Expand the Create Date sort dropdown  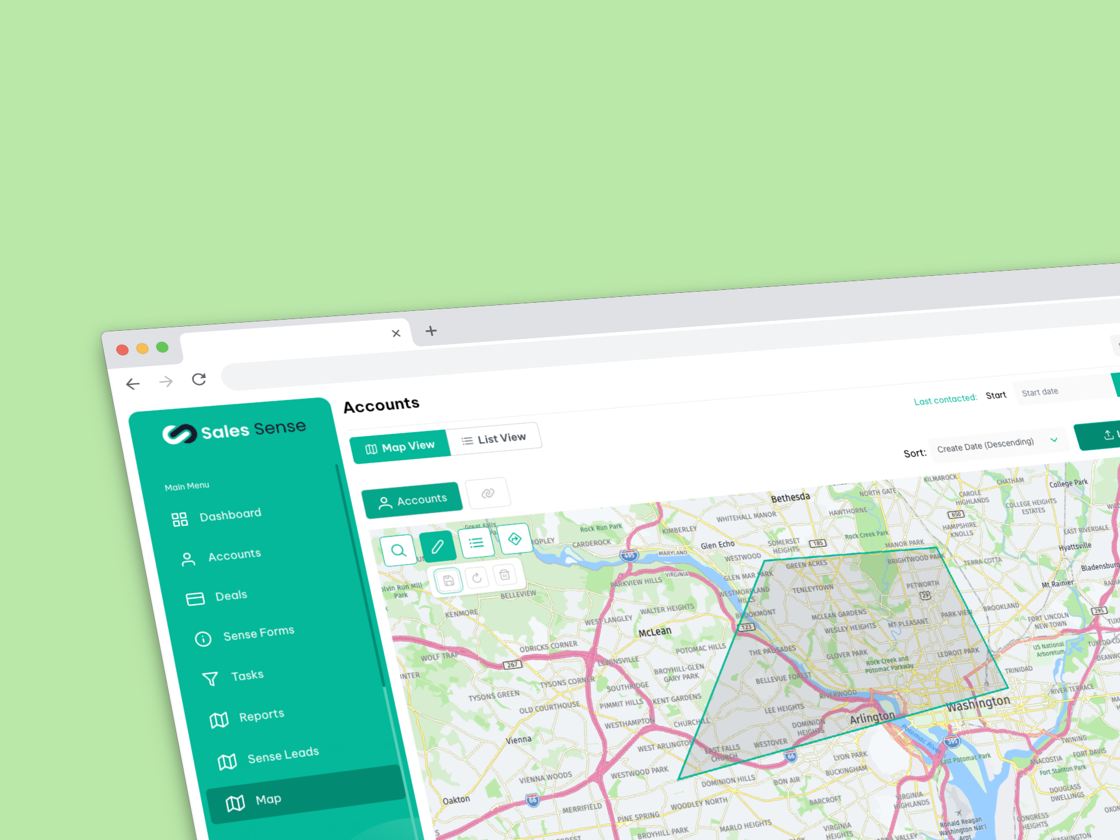[x=998, y=444]
